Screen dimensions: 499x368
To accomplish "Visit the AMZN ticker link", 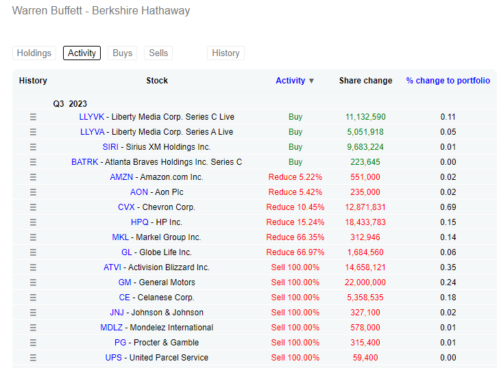I will (121, 177).
